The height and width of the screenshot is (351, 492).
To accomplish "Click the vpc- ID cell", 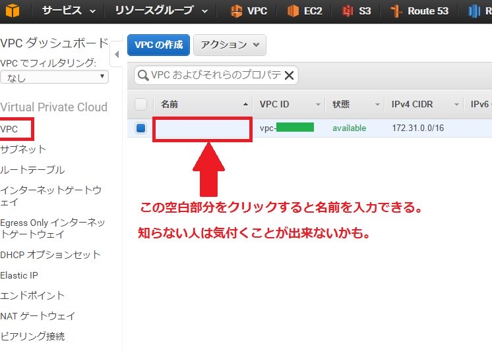I will tap(287, 128).
